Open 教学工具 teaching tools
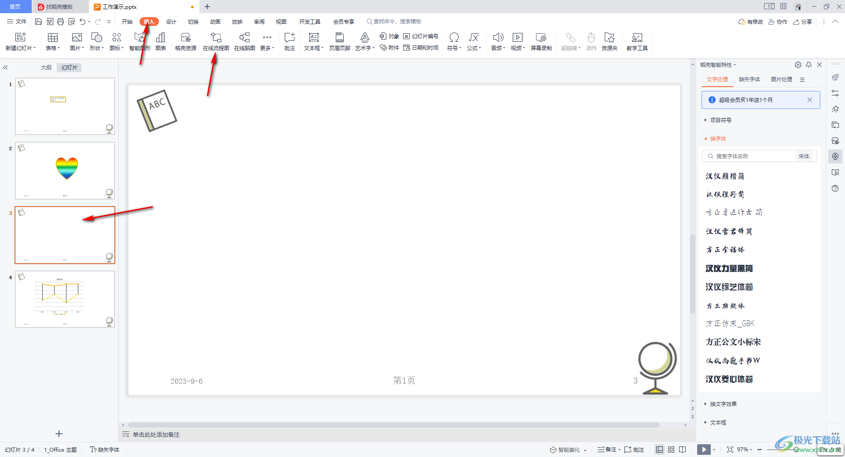The width and height of the screenshot is (845, 457). pos(637,42)
